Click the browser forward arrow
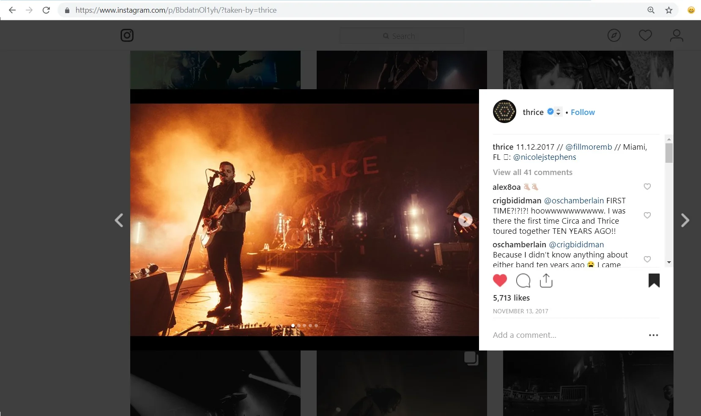 pos(29,10)
